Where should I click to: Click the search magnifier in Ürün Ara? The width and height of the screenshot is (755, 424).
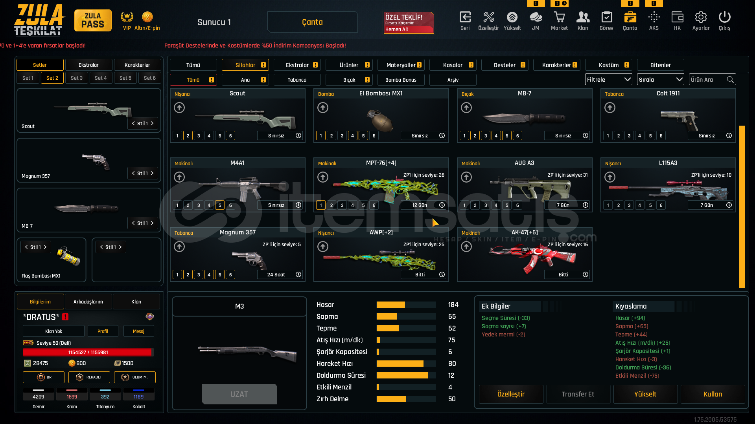(730, 80)
